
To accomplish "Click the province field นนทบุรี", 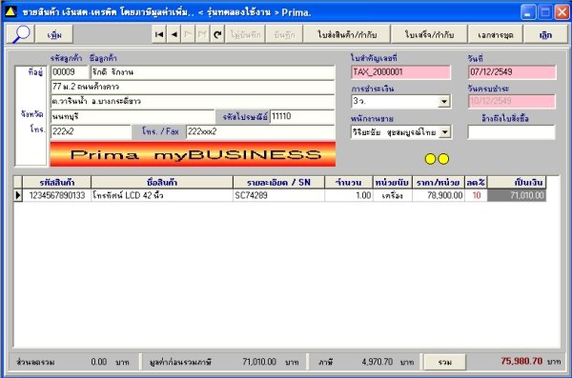I will [x=133, y=117].
